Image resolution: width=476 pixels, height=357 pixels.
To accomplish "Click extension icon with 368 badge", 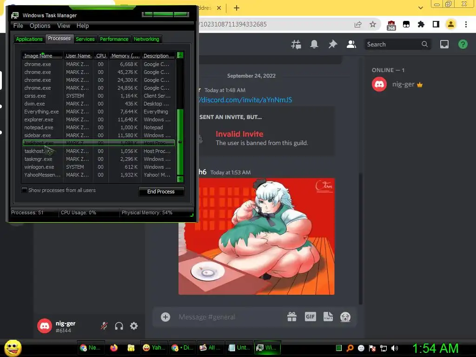I will click(391, 25).
